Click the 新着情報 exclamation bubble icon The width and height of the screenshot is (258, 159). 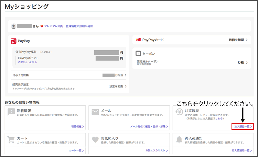coord(11,112)
